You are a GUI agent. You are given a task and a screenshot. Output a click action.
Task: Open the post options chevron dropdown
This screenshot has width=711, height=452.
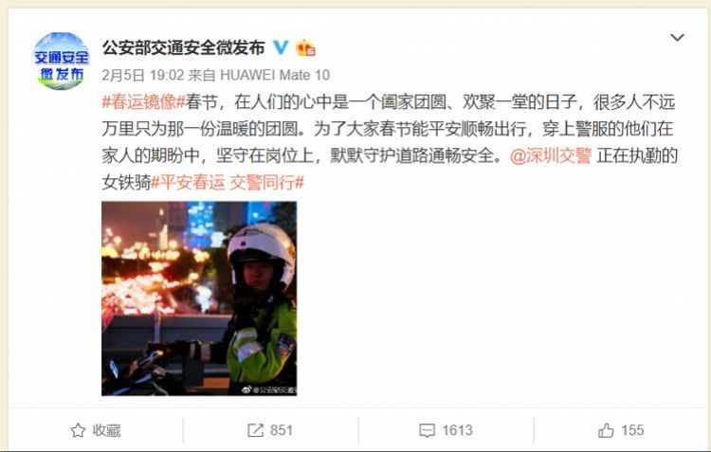click(677, 38)
